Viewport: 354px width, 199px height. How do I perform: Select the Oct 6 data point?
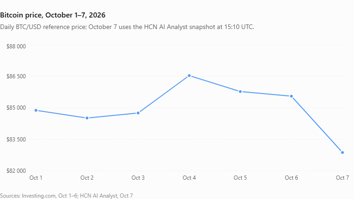(291, 96)
